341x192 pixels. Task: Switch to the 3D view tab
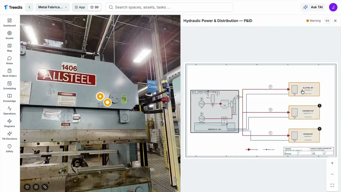(x=94, y=7)
